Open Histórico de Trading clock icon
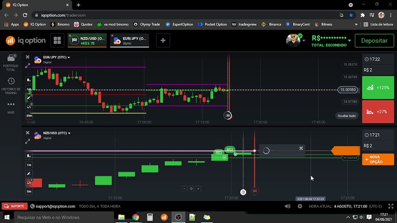The width and height of the screenshot is (397, 223). (11, 81)
